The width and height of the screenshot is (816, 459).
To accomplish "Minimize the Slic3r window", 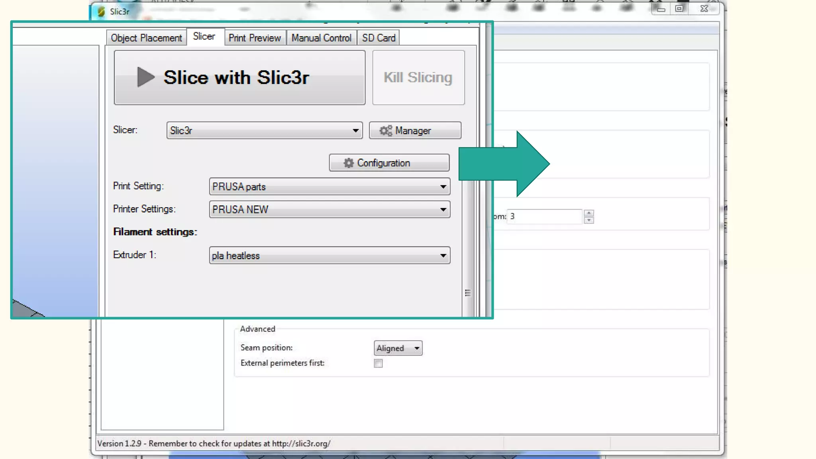I will point(661,9).
